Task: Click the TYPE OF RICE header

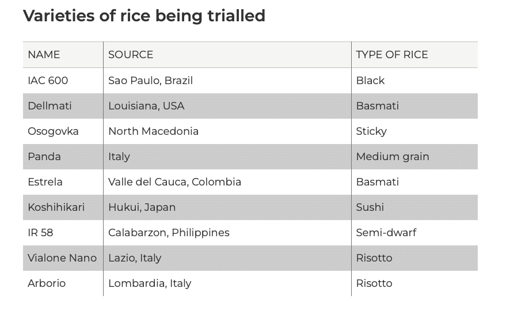Action: [x=391, y=55]
